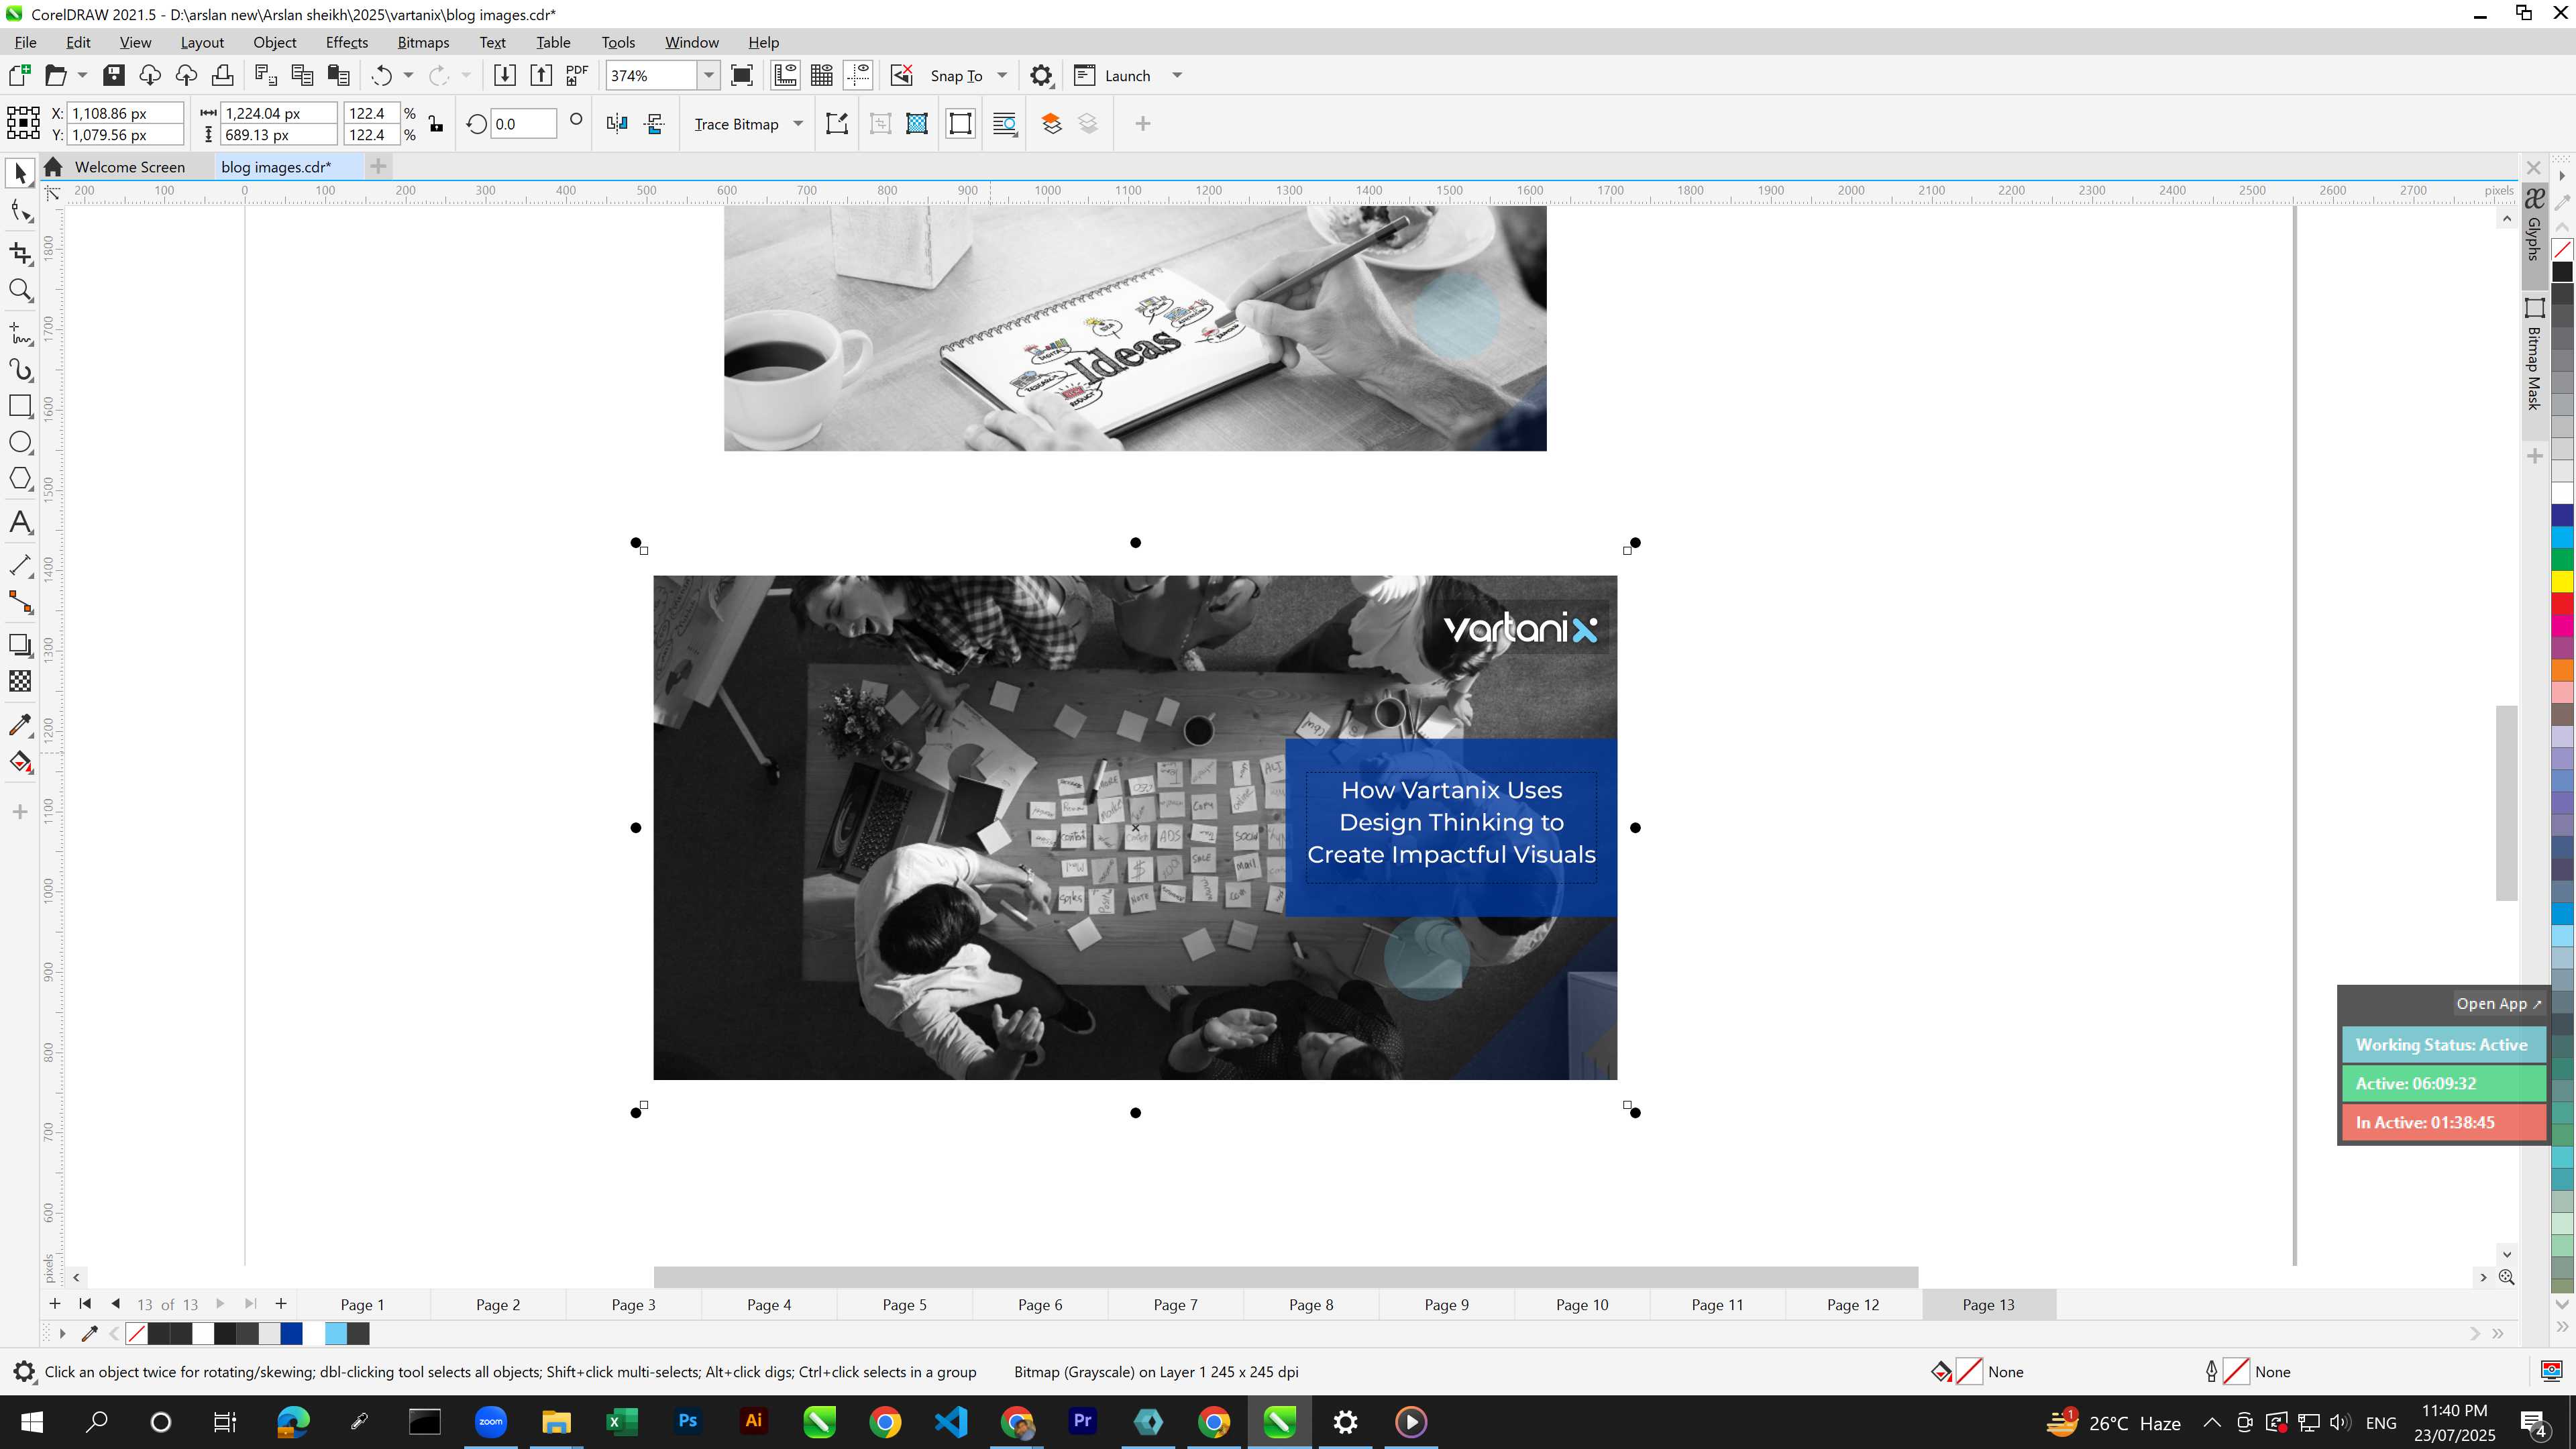Open the zoom level dropdown
2576x1449 pixels.
pyautogui.click(x=708, y=75)
